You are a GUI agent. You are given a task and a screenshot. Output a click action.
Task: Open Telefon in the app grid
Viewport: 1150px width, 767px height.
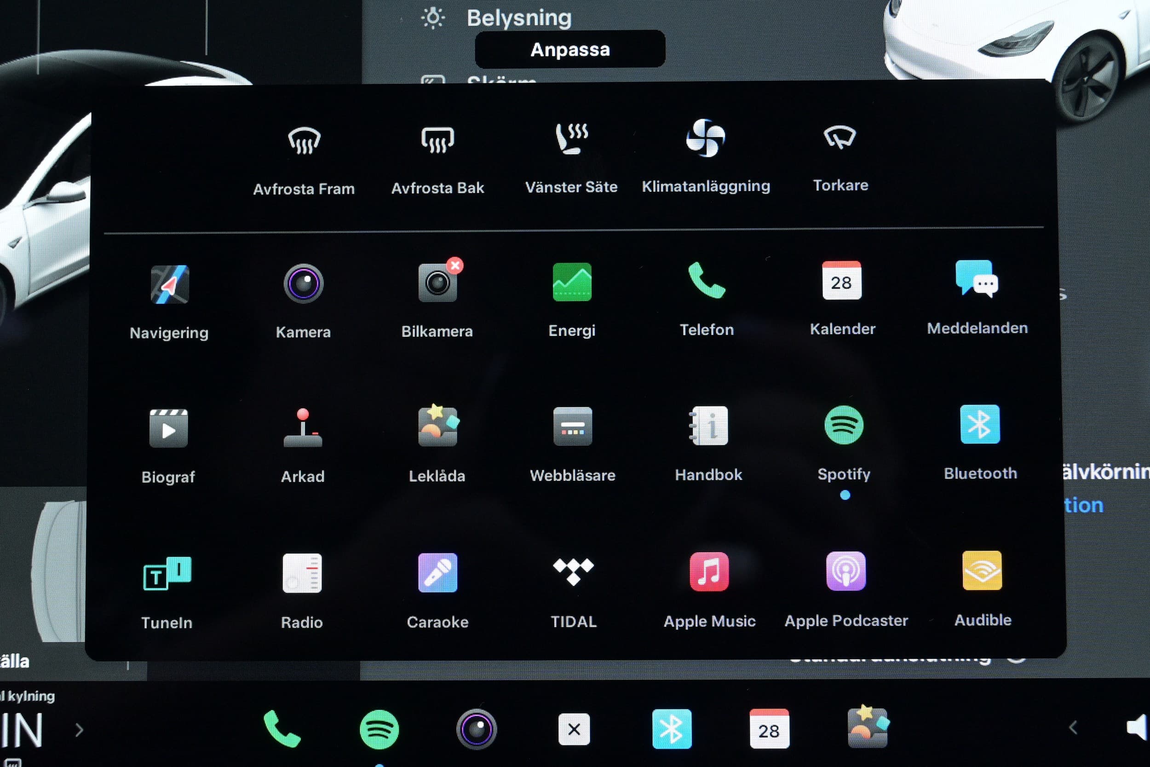click(707, 281)
